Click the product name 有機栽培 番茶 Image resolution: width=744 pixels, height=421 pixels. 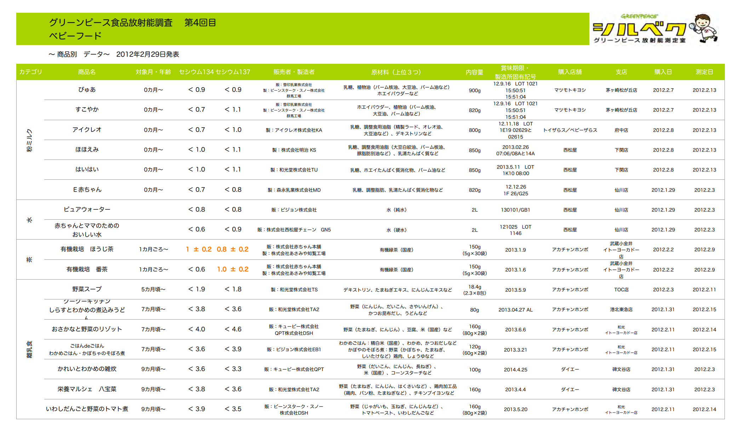[87, 269]
